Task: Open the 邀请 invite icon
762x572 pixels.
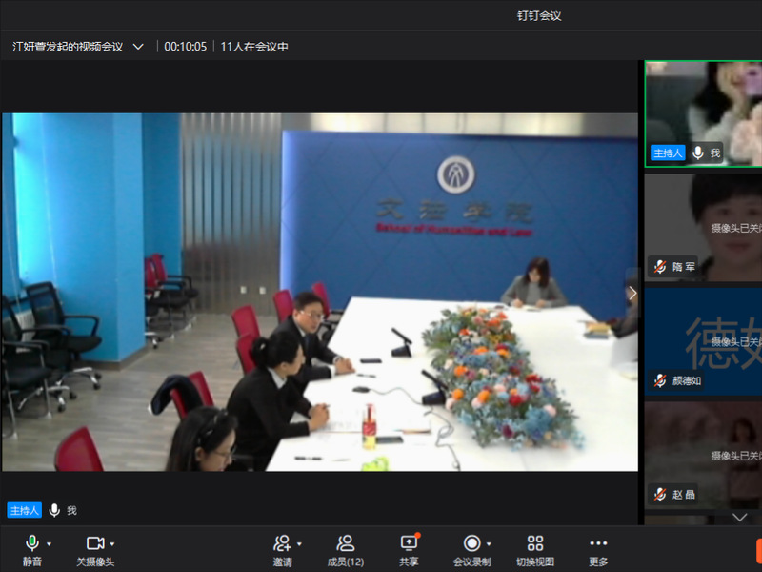Action: 282,542
